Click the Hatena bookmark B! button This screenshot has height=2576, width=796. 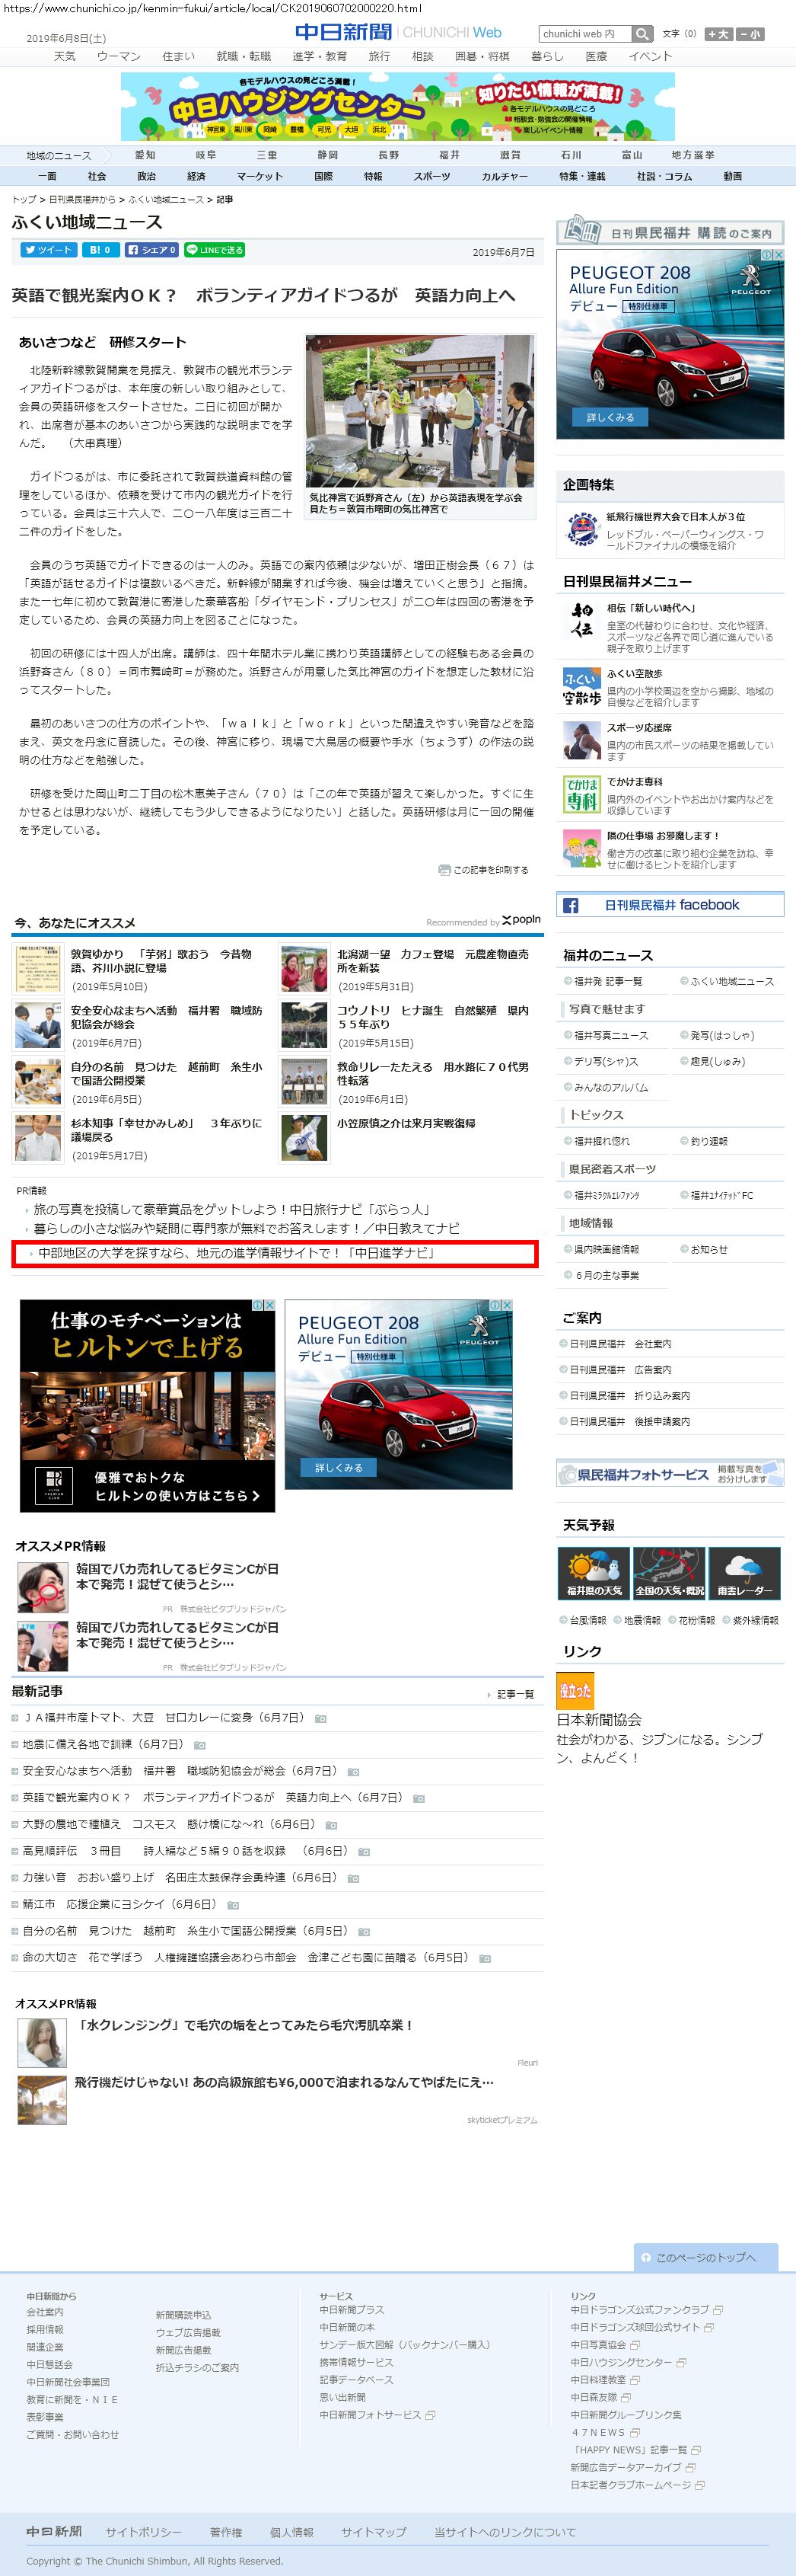100,250
